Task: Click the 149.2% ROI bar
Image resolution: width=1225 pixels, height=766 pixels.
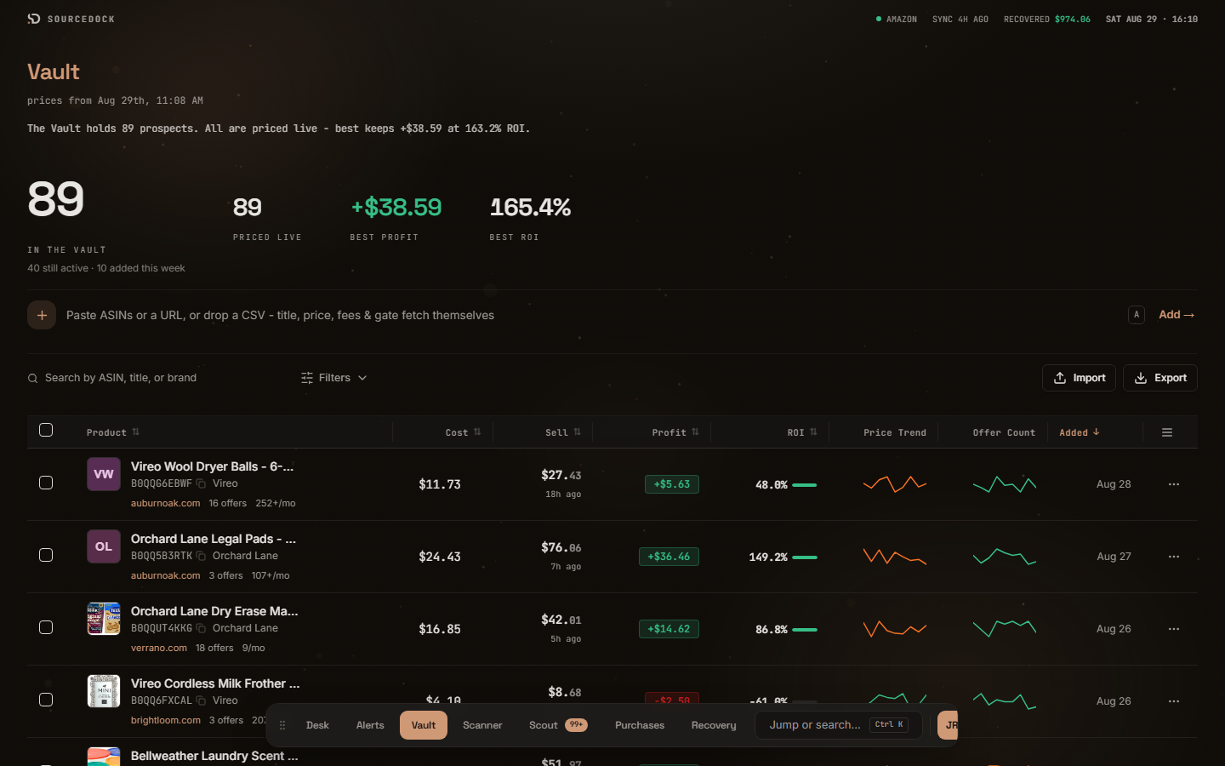Action: 804,557
